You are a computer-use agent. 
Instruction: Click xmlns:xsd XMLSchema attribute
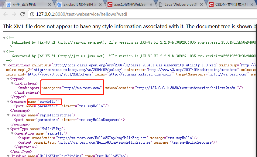(x=50, y=74)
